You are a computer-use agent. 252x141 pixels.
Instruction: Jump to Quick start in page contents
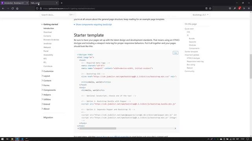(189, 29)
